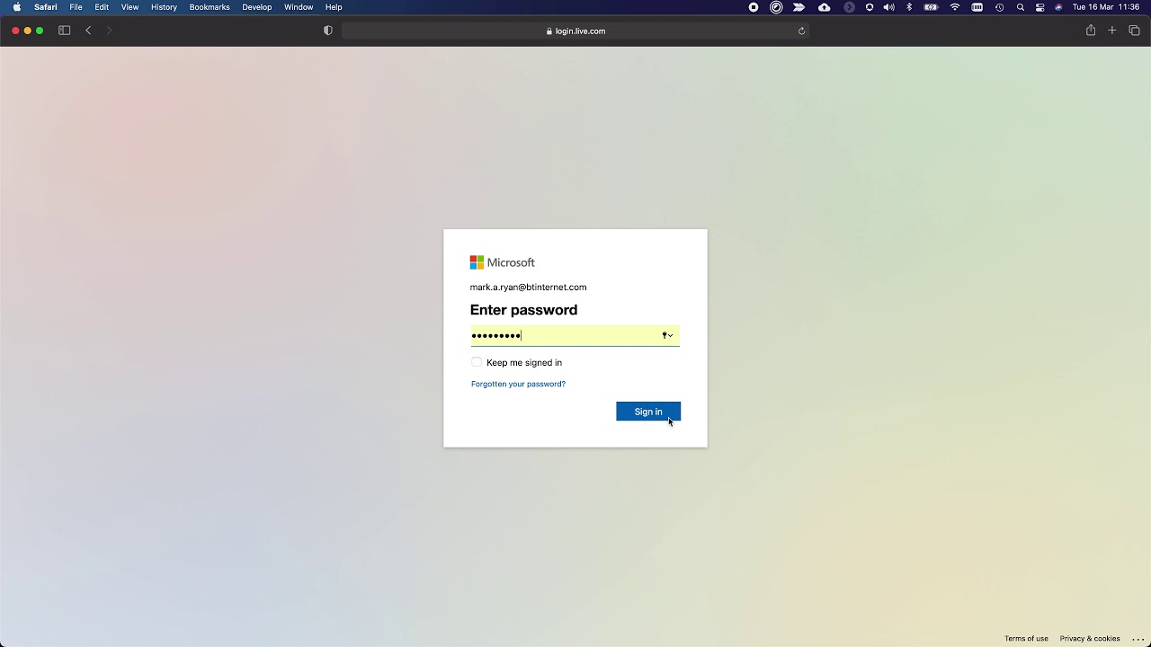This screenshot has width=1151, height=647.
Task: Click the double-arrow menu bar icon
Action: tap(799, 7)
